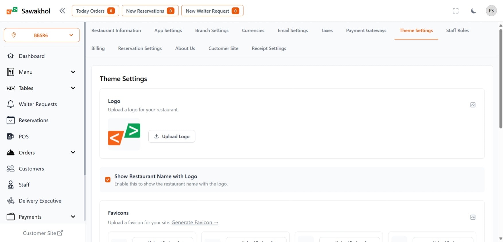Open the BBSR6 branch dropdown

tap(42, 35)
